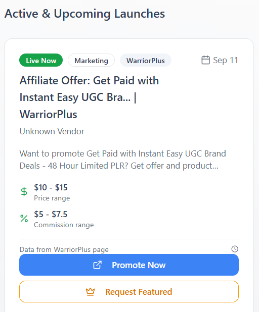Viewport: 259px width, 312px height.
Task: Click the green percent icon
Action: point(24,219)
